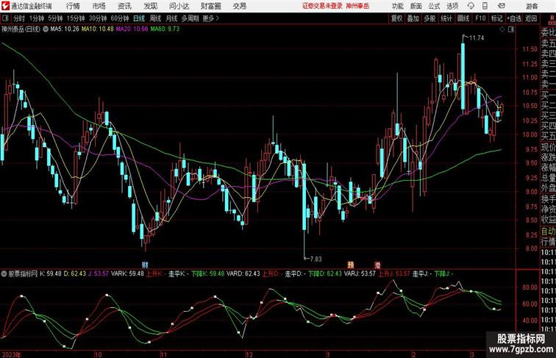
Task: Select the 日线 daily period tab
Action: [x=139, y=18]
